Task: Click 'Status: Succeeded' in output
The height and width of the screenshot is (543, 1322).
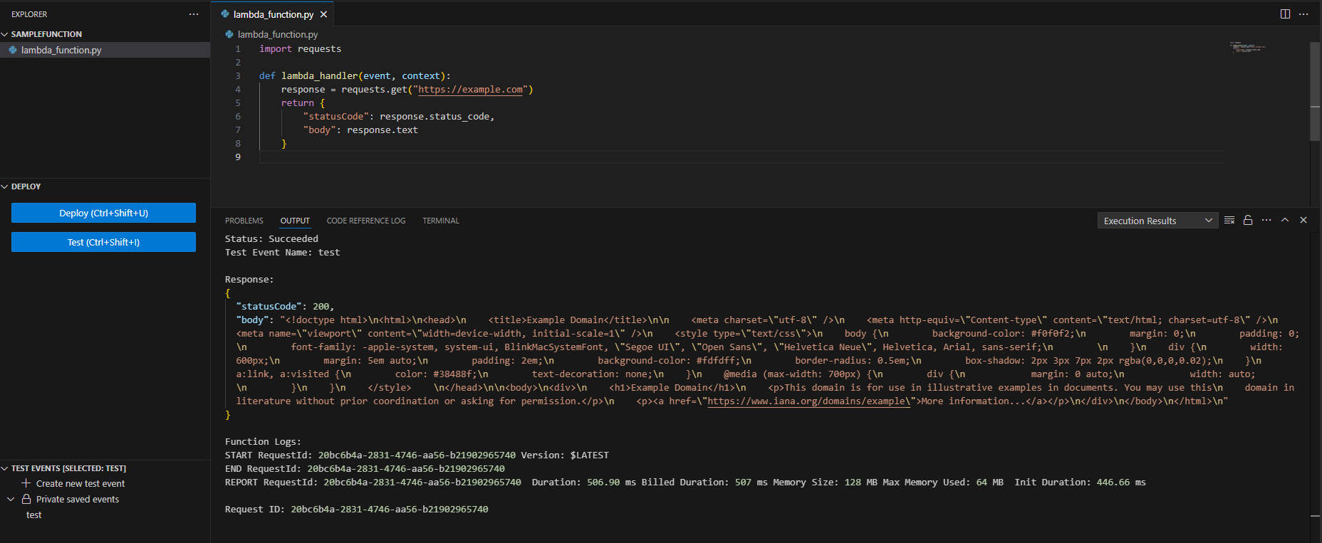Action: (x=271, y=239)
